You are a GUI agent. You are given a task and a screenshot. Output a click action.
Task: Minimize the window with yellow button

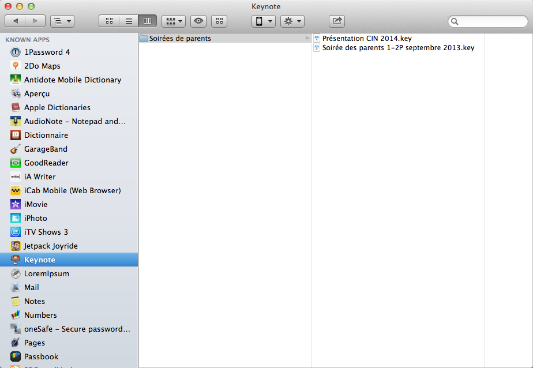click(x=20, y=6)
